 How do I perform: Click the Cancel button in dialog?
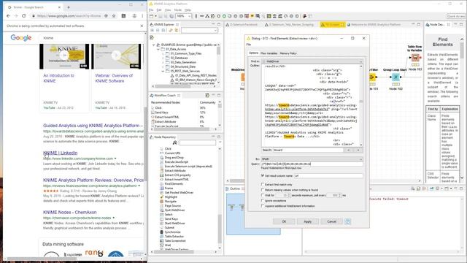tap(331, 221)
